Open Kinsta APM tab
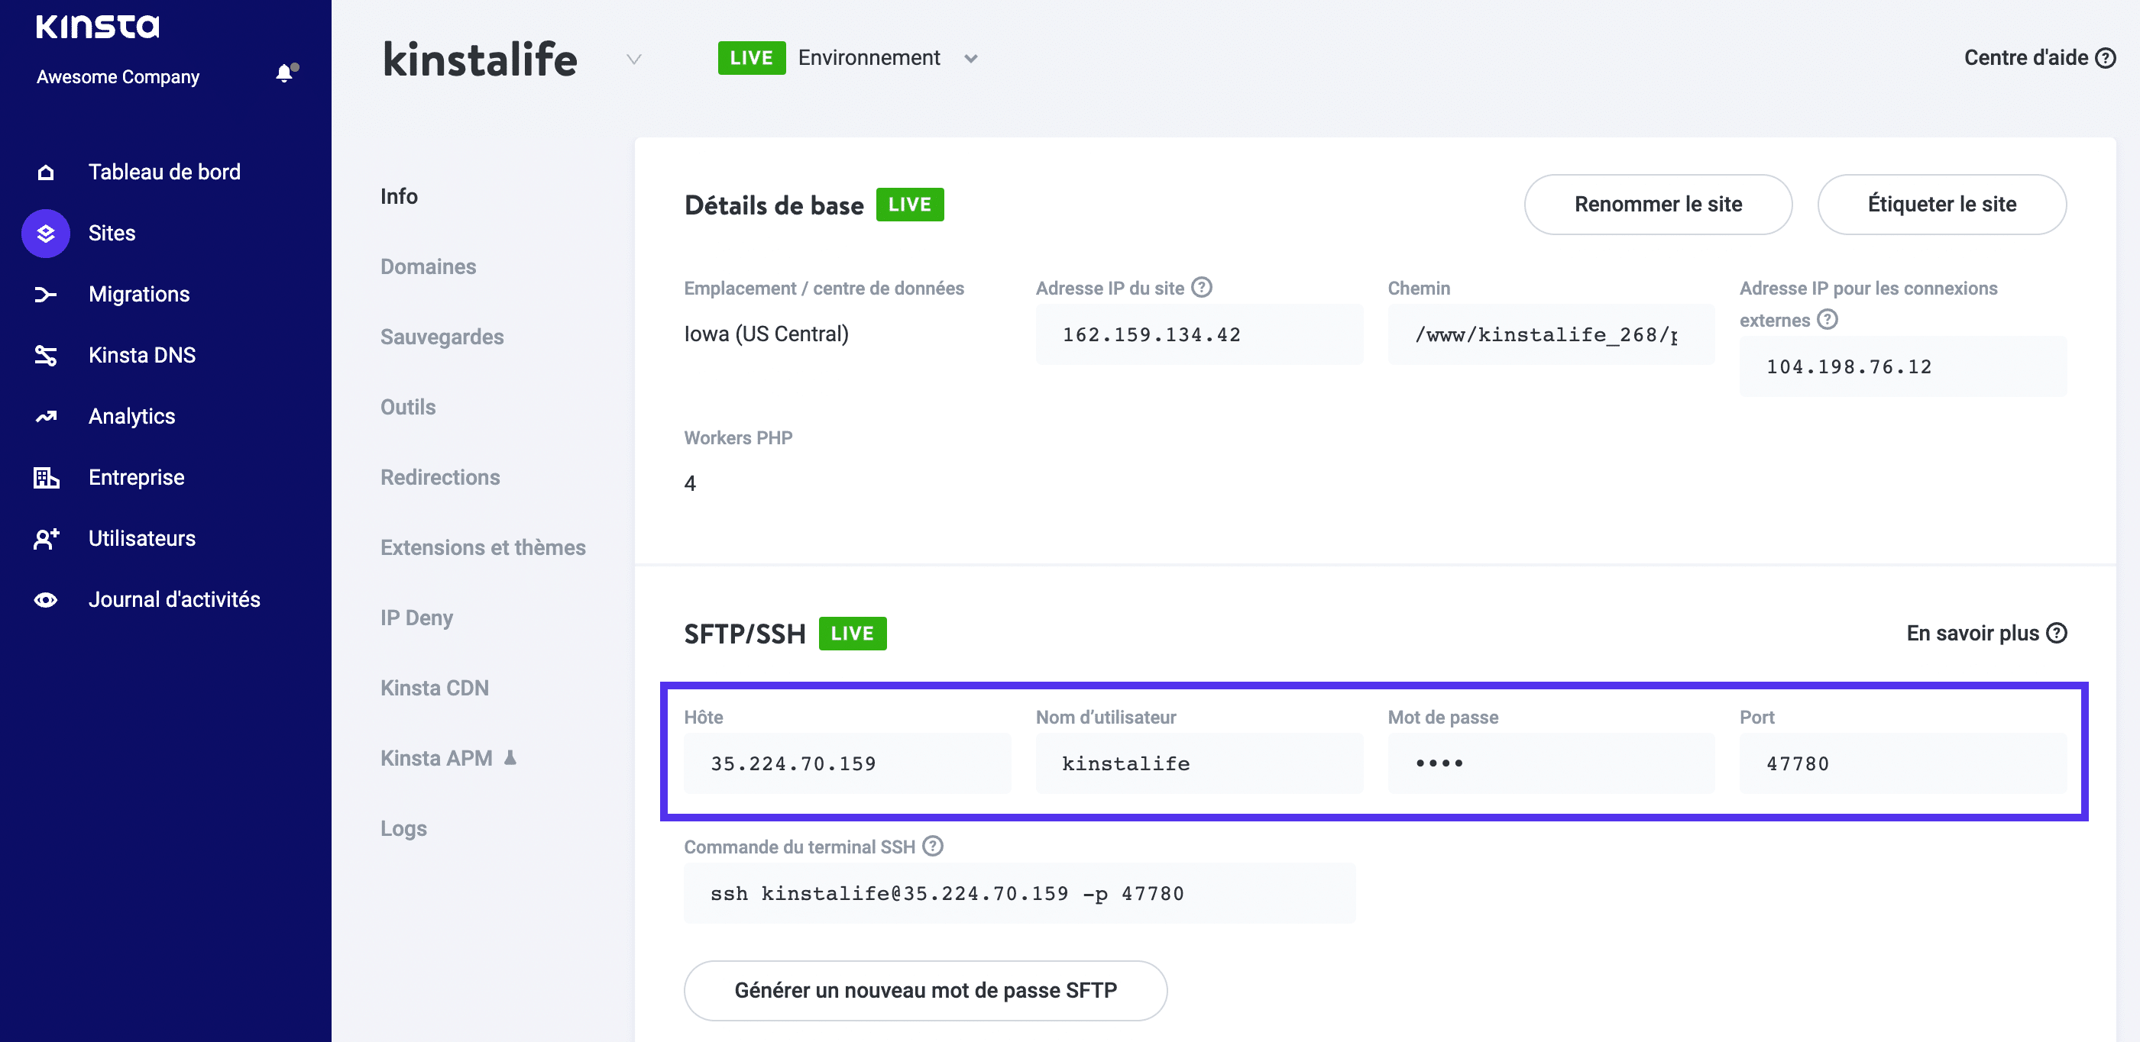Screen dimensions: 2140x1042 [436, 758]
